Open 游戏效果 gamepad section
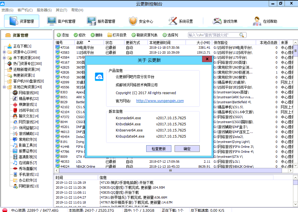 (x=225, y=21)
